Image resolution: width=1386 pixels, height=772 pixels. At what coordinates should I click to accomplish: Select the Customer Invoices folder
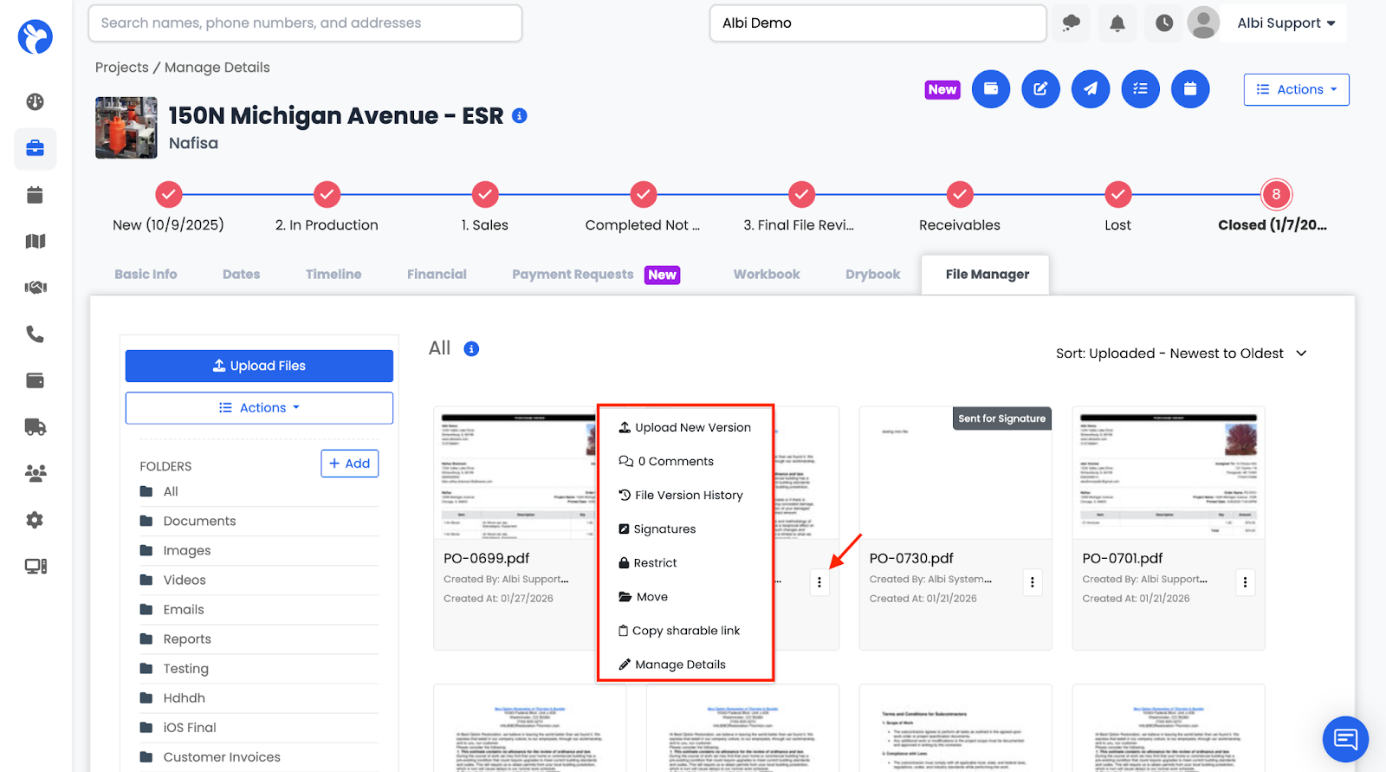(221, 757)
